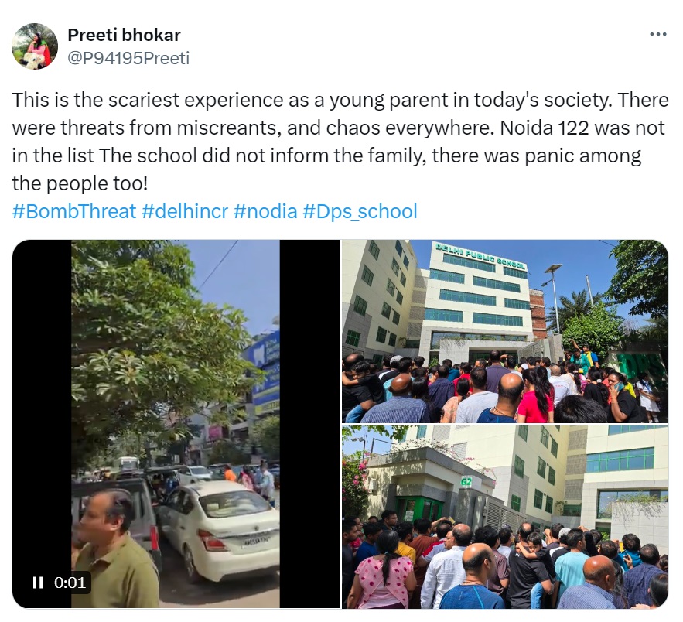Open the #Dps_school hashtag feed
The height and width of the screenshot is (622, 683).
[363, 210]
